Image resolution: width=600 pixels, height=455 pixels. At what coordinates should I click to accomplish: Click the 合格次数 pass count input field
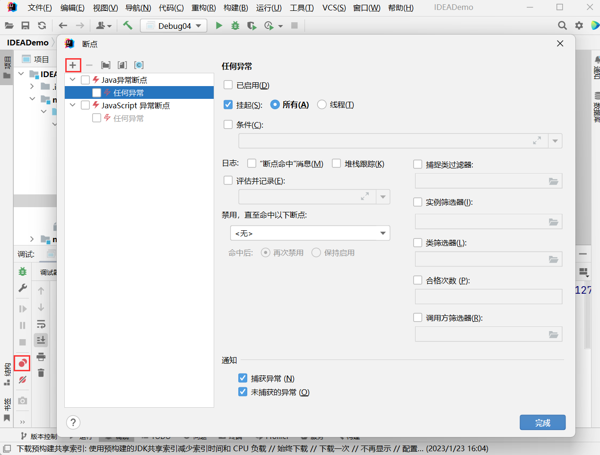click(x=488, y=297)
